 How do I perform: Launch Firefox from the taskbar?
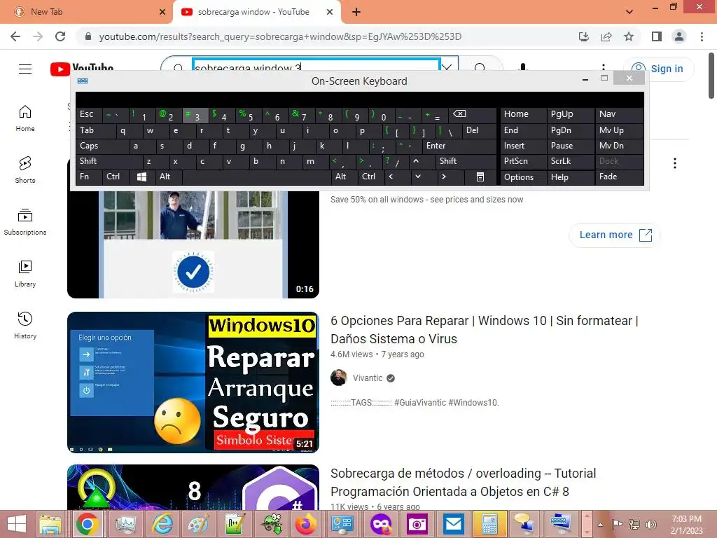306,524
